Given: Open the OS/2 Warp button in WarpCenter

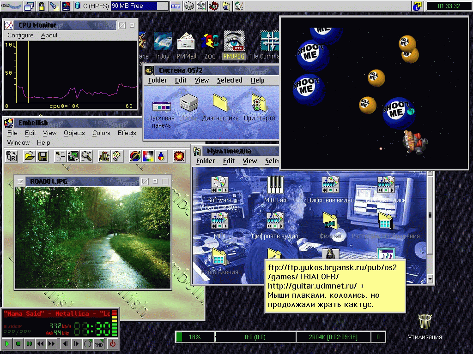Looking at the screenshot, I should click(x=11, y=6).
